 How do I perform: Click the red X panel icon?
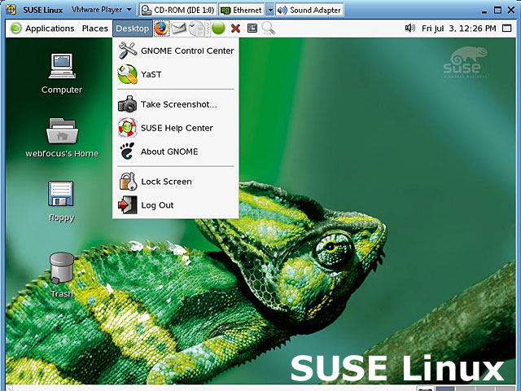(x=235, y=29)
